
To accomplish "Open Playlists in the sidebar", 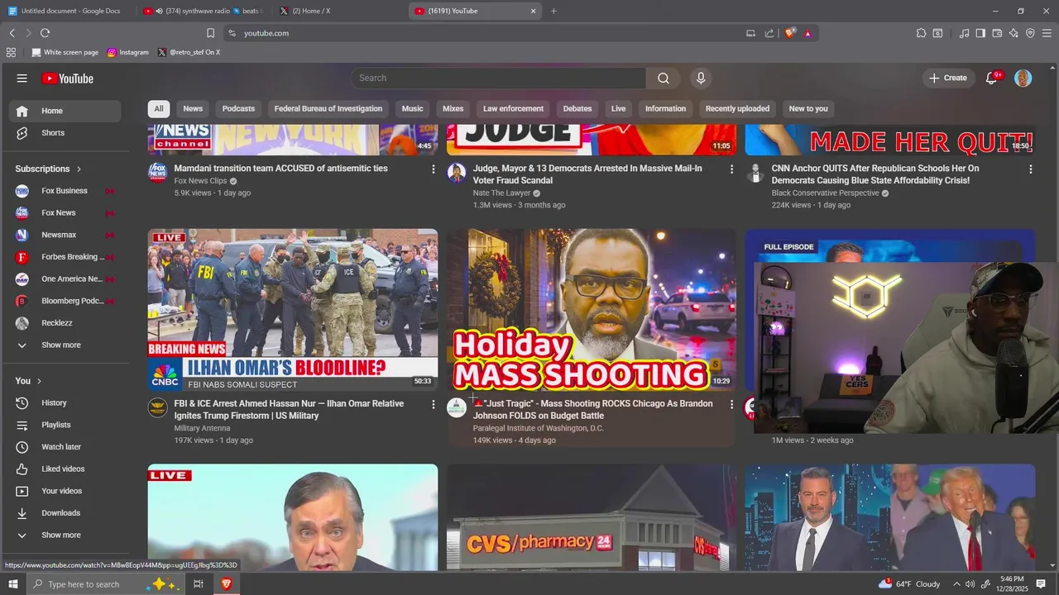I will click(x=65, y=425).
